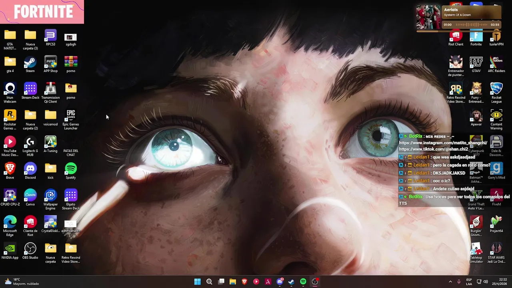
Task: Open ARC Raiders desktop icon
Action: pyautogui.click(x=496, y=65)
